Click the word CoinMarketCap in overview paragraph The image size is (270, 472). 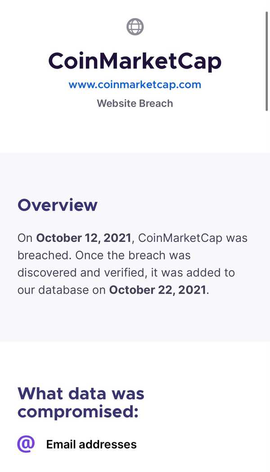coord(180,238)
